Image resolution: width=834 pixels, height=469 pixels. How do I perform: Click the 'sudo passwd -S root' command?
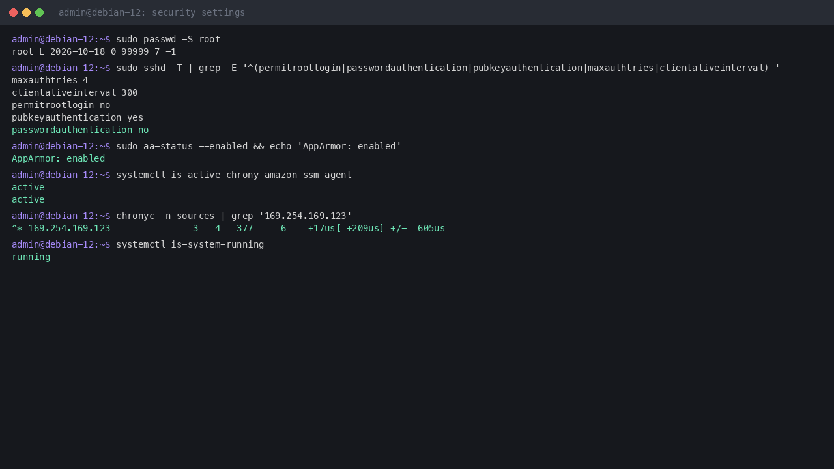point(168,39)
